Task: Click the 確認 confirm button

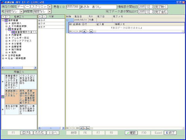Action: pos(131,133)
